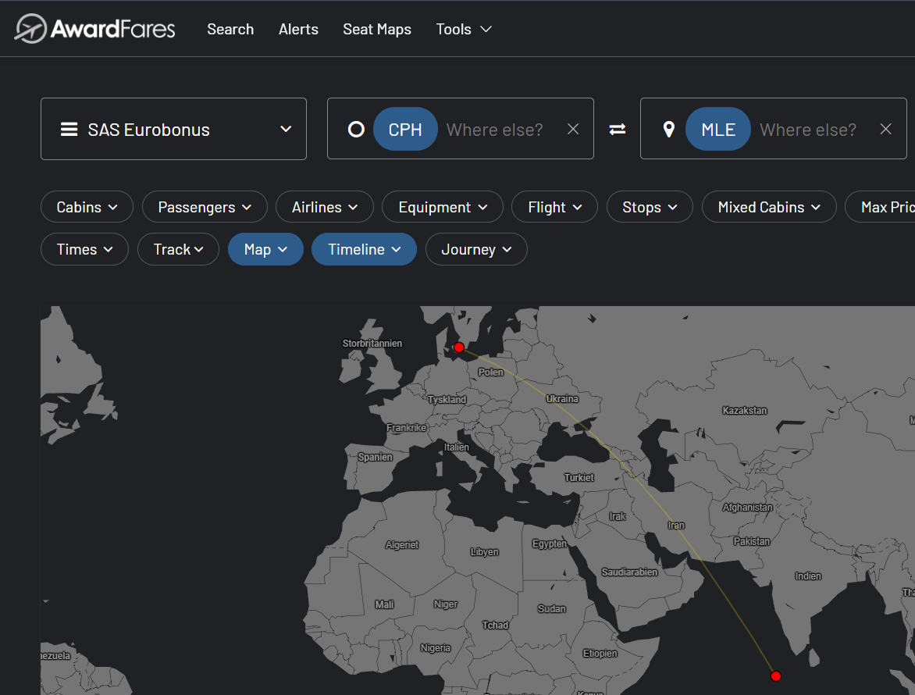Screen dimensions: 915x695
Task: Click the swap origin and destination arrows
Action: pos(618,129)
